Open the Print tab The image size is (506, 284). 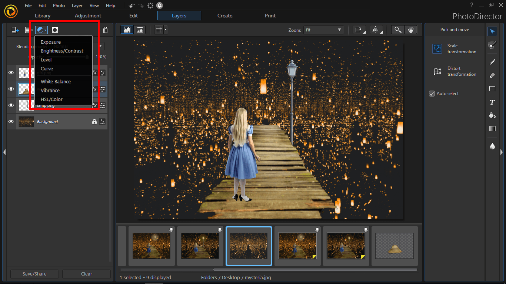pos(270,16)
